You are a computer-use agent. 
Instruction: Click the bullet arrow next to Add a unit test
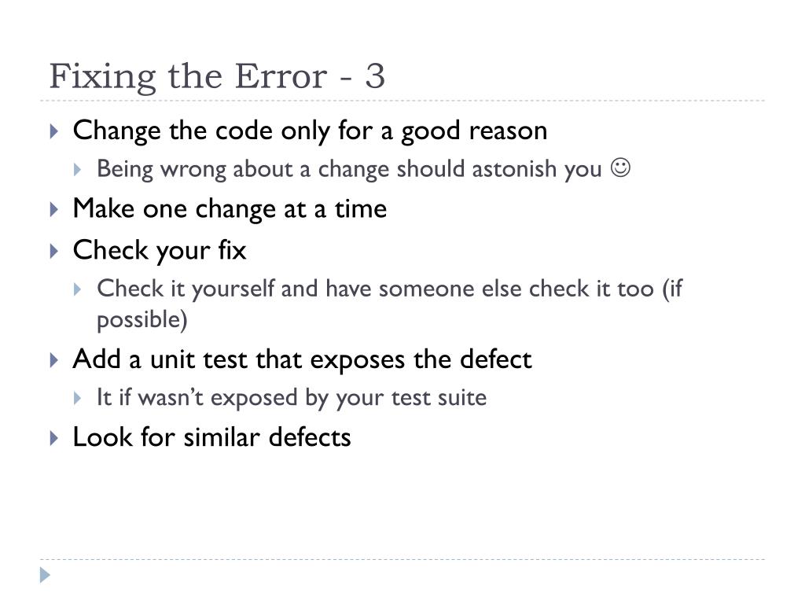pos(54,360)
